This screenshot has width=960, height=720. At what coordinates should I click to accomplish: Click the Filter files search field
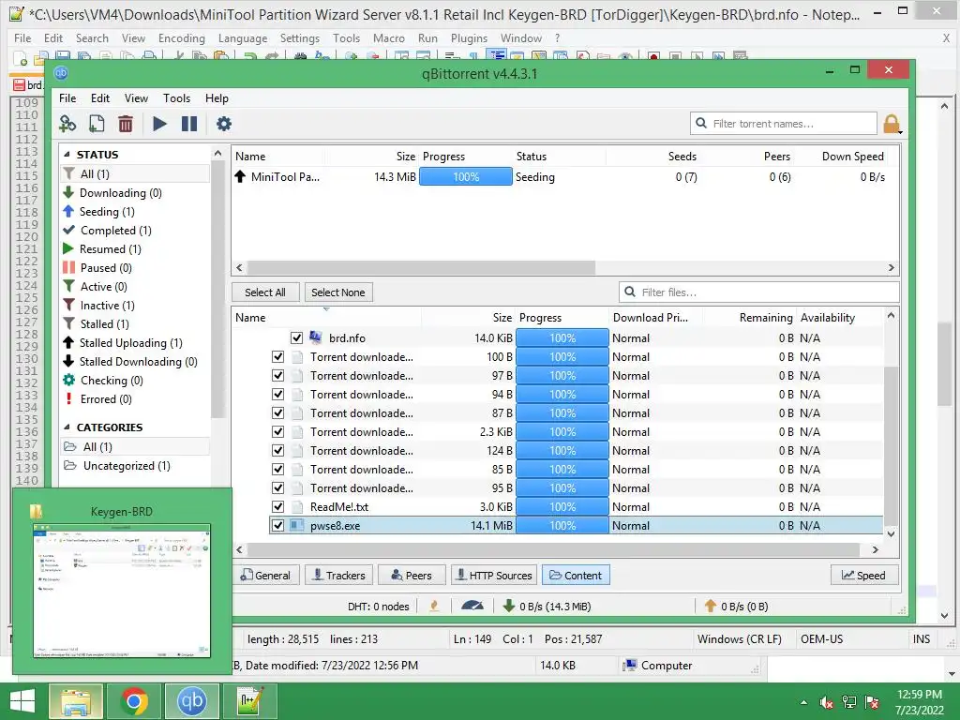[759, 292]
